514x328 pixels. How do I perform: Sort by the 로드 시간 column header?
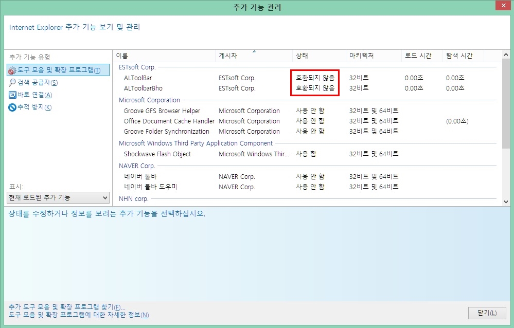[422, 56]
